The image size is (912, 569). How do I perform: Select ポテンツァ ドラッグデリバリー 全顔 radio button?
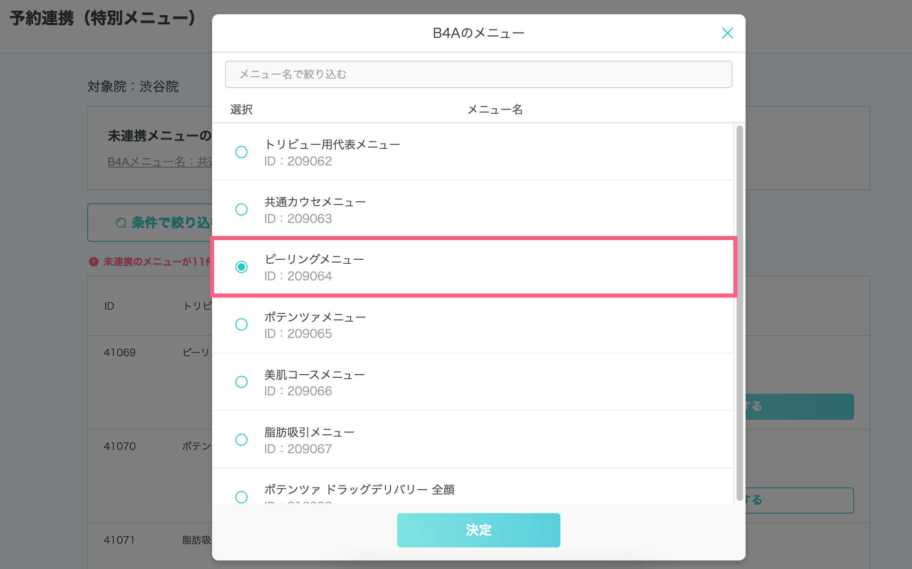click(x=241, y=496)
